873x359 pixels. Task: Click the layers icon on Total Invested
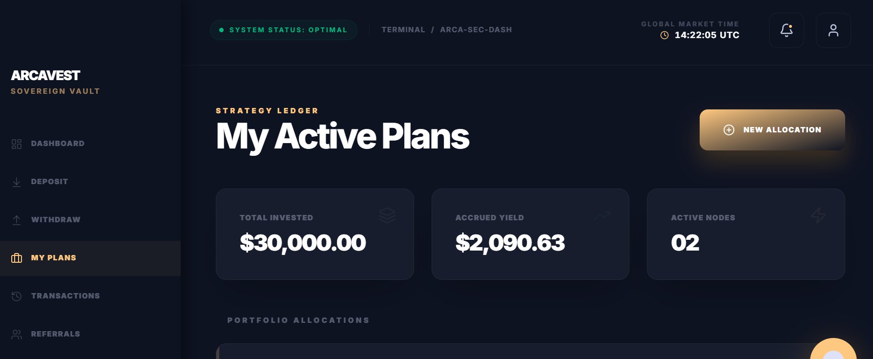[387, 215]
